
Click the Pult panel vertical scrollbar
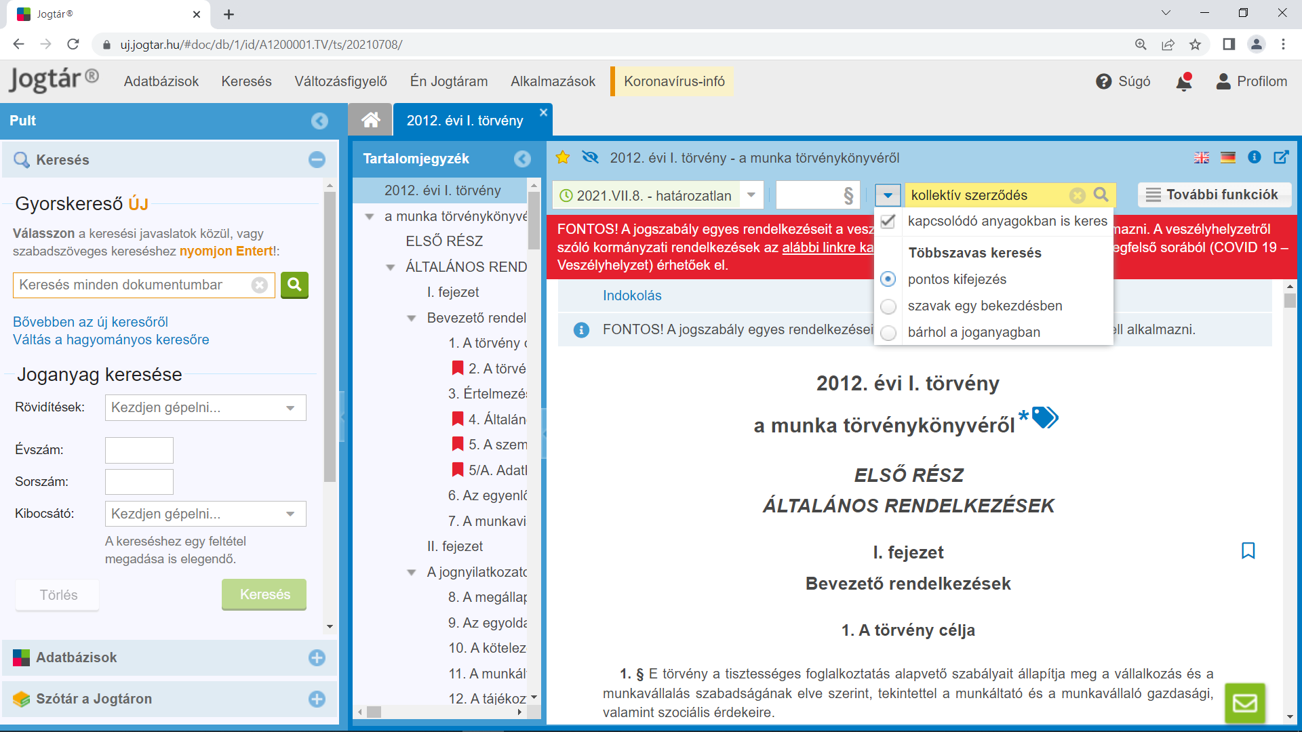pyautogui.click(x=330, y=337)
